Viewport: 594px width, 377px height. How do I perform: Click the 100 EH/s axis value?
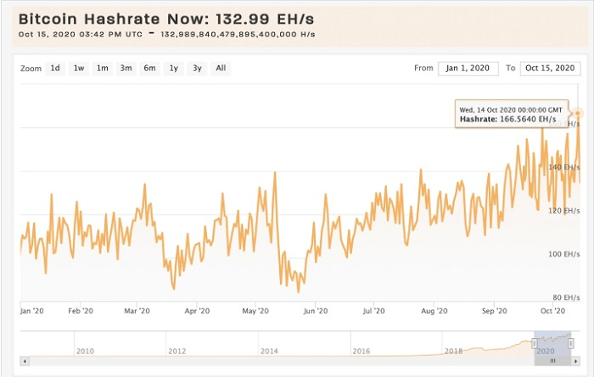tap(564, 254)
